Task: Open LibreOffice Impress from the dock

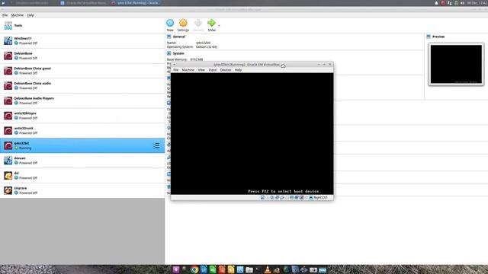Action: coord(222,269)
